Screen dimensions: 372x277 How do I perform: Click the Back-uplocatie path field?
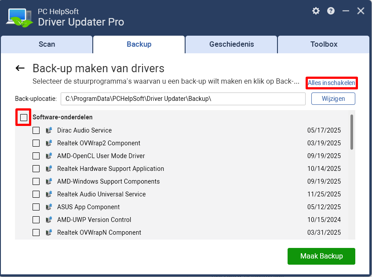[183, 99]
